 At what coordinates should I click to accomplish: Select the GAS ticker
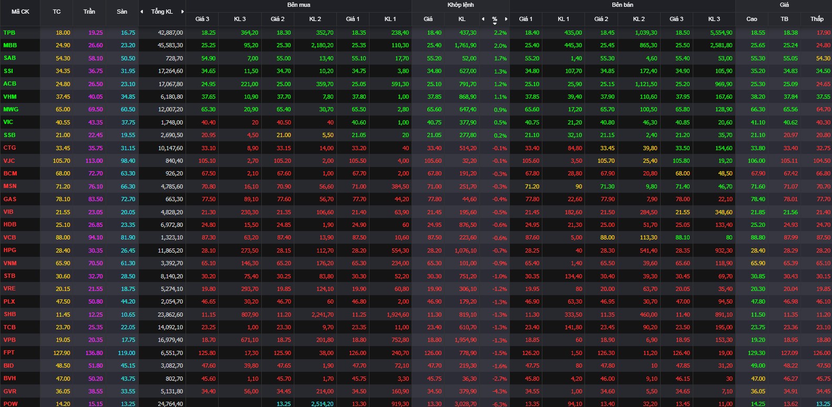[x=9, y=199]
